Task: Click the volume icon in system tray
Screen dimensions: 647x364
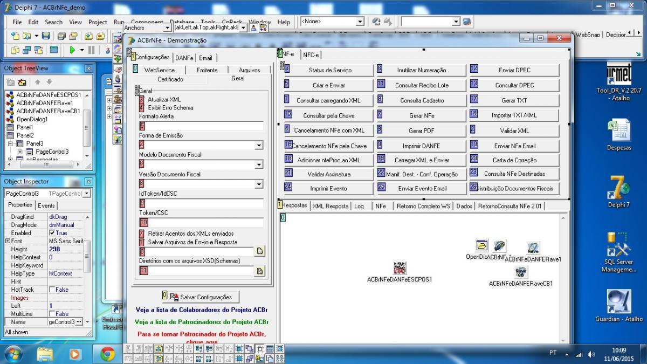Action: pyautogui.click(x=591, y=354)
